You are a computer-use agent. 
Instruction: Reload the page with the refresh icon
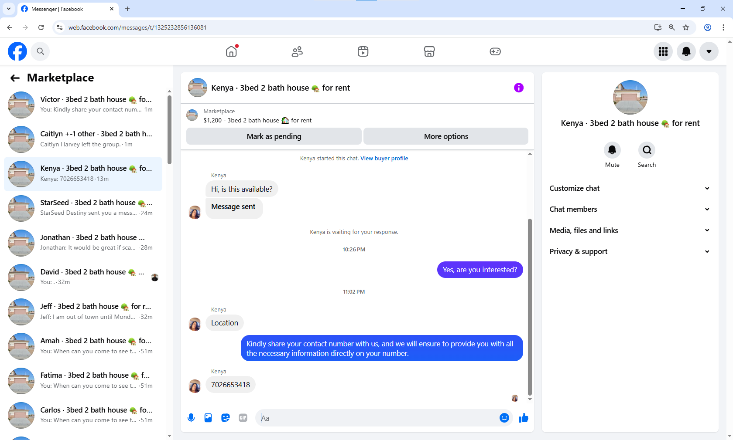41,27
